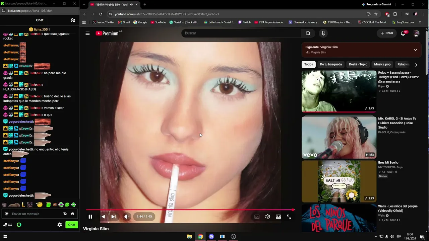The width and height of the screenshot is (429, 241).
Task: Start voice search with the microphone
Action: tap(323, 33)
